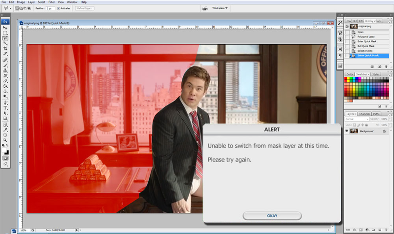Select the Magic Wand tool
The width and height of the screenshot is (394, 234).
click(5, 43)
